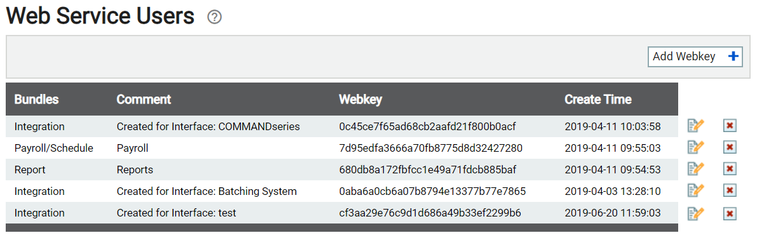Click the help question mark icon beside Web Service Users
Image resolution: width=757 pixels, height=240 pixels.
pos(214,17)
